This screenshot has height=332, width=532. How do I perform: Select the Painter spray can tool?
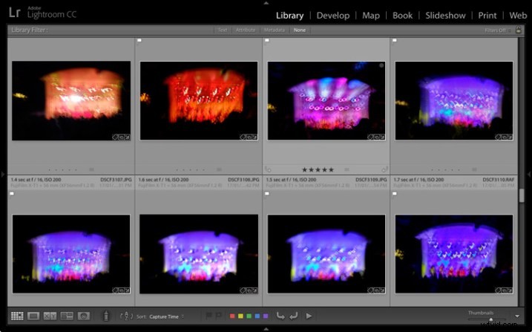(106, 316)
